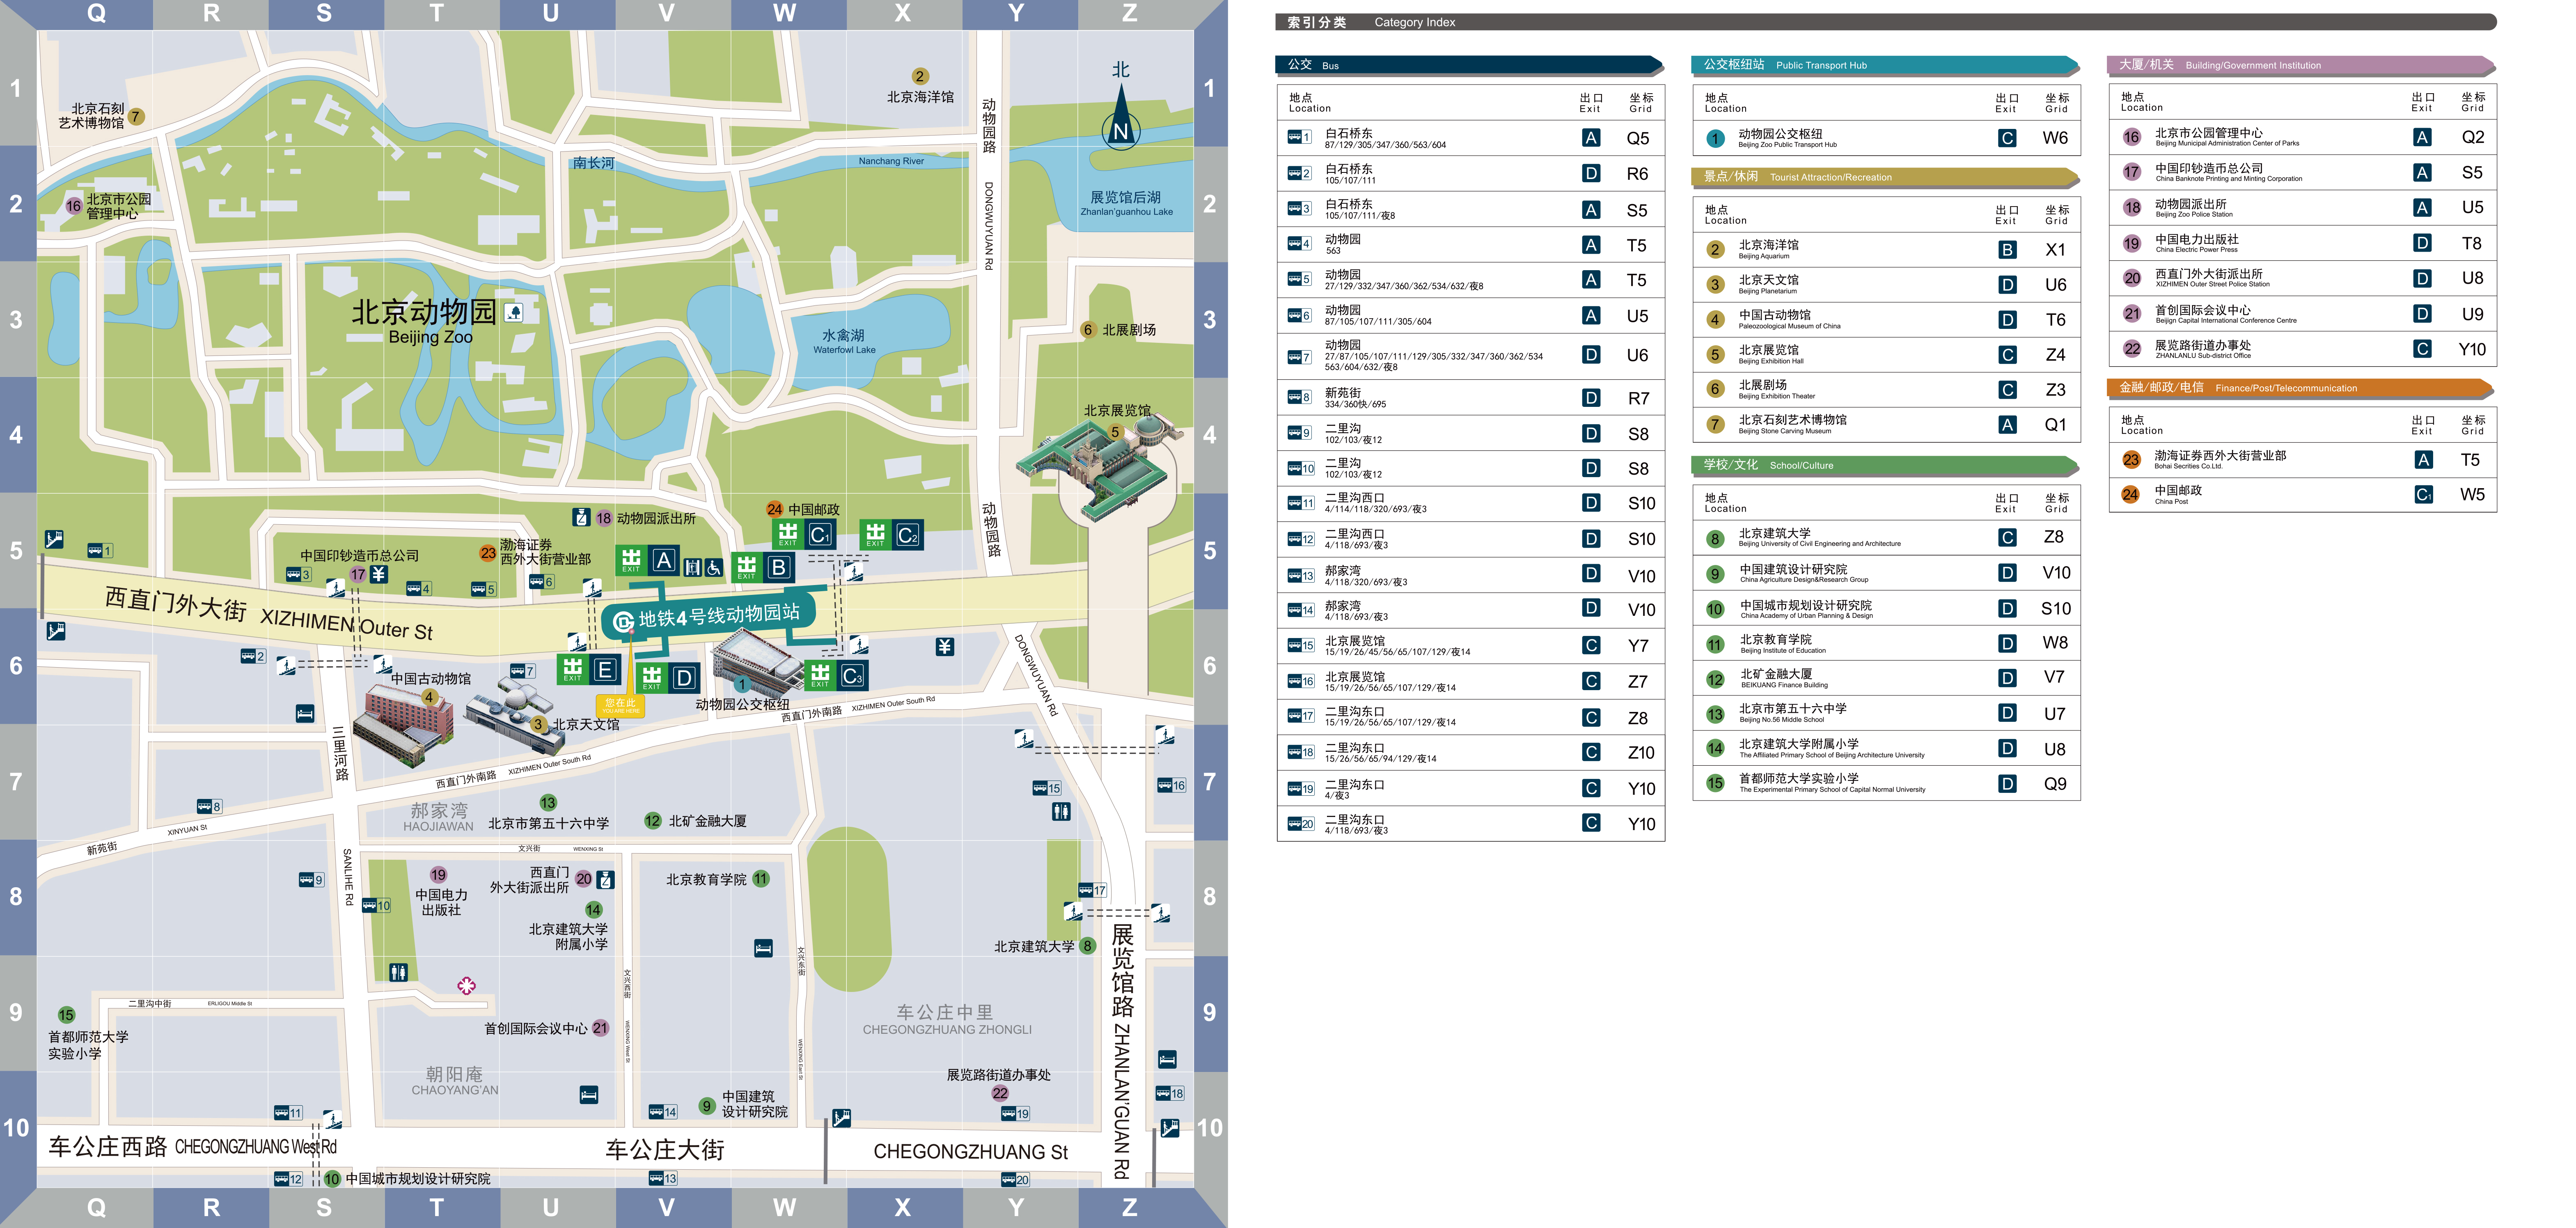Click marker 15 Capital Normal University primary school
Screen dimensions: 2576x1228
click(x=66, y=1015)
